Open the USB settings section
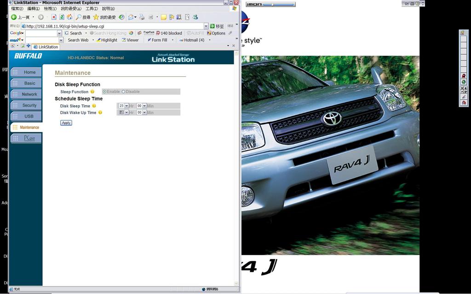 point(26,116)
